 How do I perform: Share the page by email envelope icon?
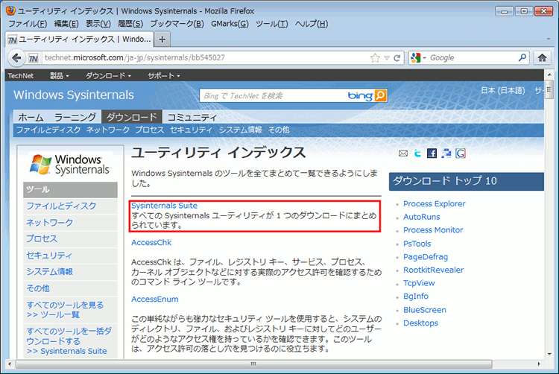[403, 153]
